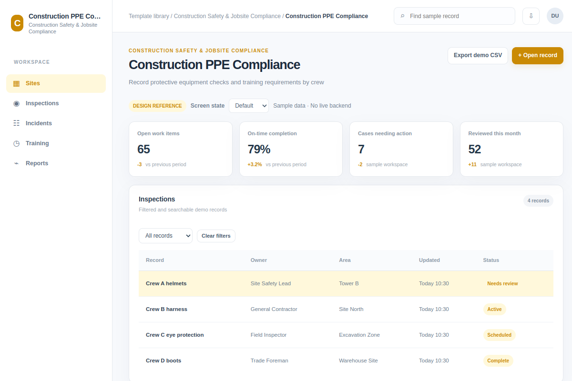Click the magnifier icon in search box
This screenshot has width=572, height=381.
tap(402, 16)
